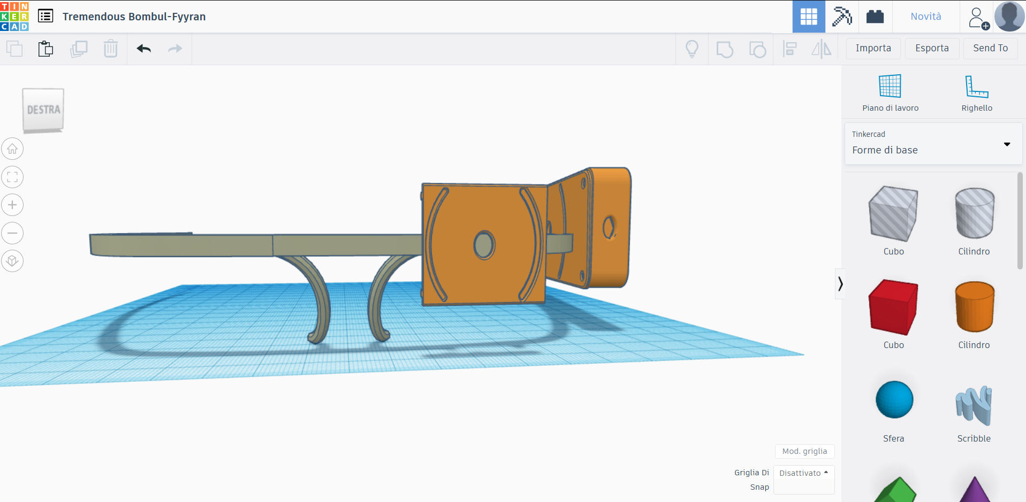Select the Righello ruler tool
This screenshot has height=502, width=1026.
977,93
